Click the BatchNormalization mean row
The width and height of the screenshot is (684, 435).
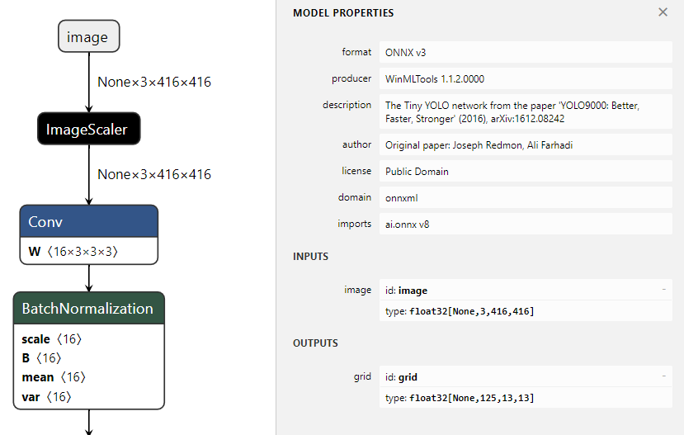(x=54, y=377)
